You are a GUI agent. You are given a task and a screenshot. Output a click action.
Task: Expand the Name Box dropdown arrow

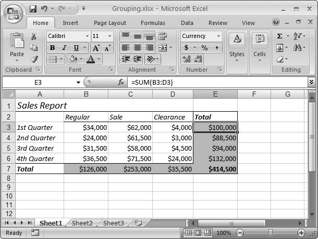[x=78, y=82]
